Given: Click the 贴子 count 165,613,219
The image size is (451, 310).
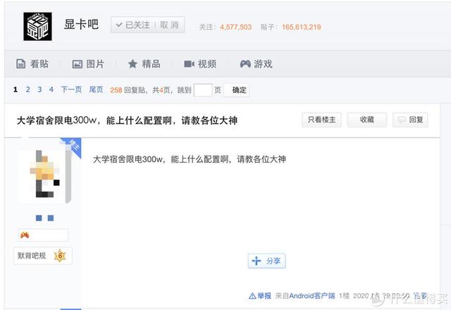Looking at the screenshot, I should coord(302,27).
